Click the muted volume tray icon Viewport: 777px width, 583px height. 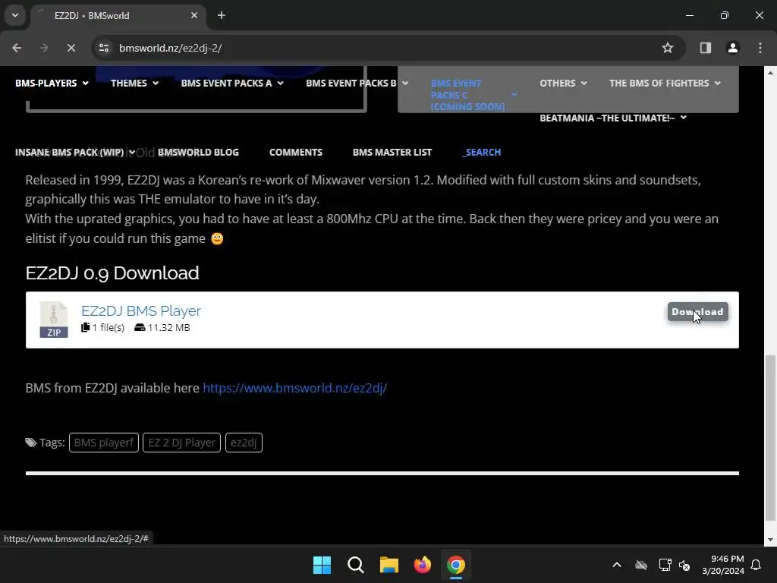[x=684, y=565]
